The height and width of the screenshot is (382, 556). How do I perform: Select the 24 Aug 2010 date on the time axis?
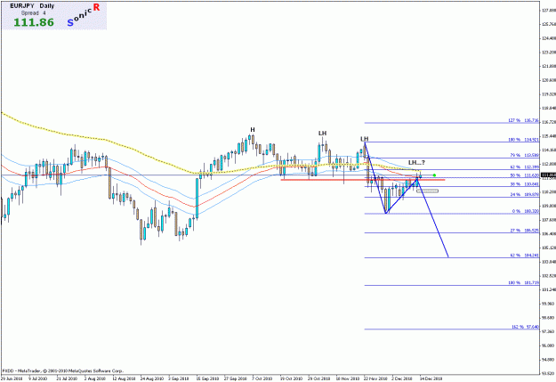(150, 378)
